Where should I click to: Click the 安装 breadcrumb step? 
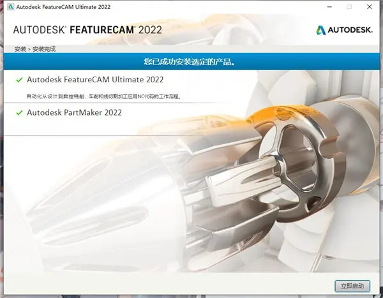[20, 49]
